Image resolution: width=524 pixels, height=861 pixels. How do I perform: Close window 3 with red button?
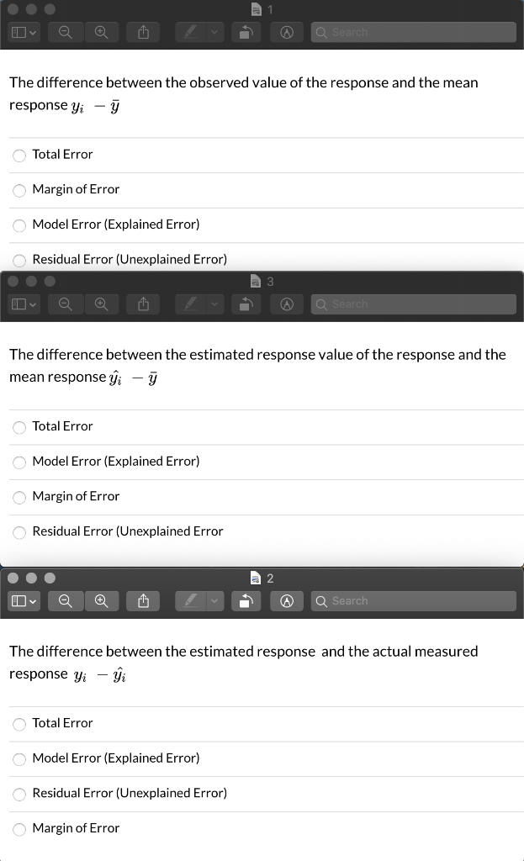[13, 281]
